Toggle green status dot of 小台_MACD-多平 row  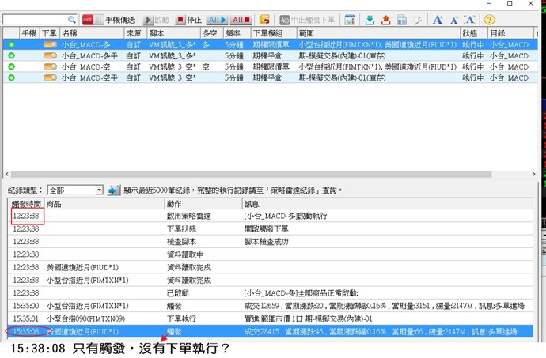point(11,56)
